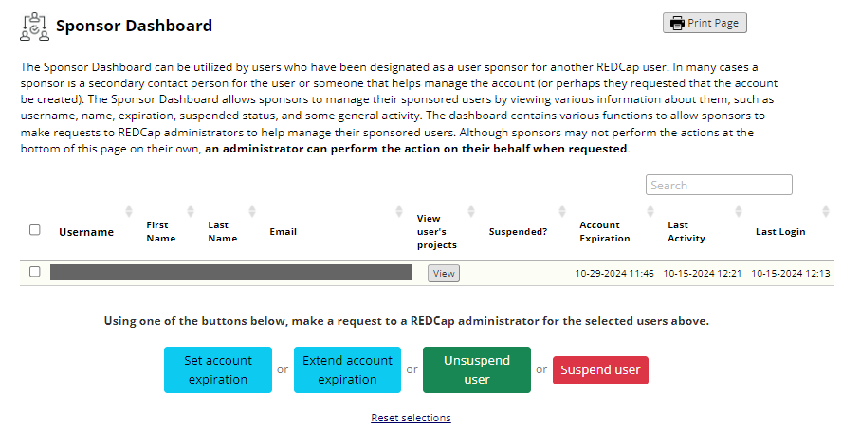Open the View user's projects button
The height and width of the screenshot is (429, 842).
[444, 273]
